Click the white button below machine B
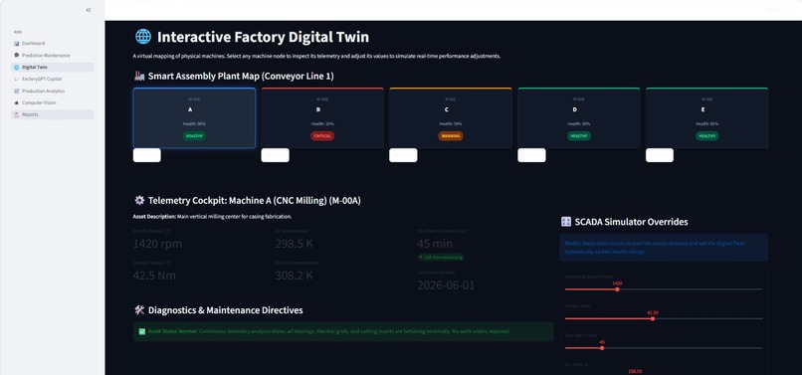The image size is (802, 375). (x=276, y=155)
